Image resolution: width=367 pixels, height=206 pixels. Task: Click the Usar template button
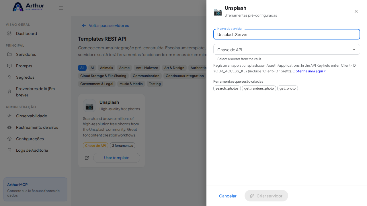pyautogui.click(x=117, y=158)
